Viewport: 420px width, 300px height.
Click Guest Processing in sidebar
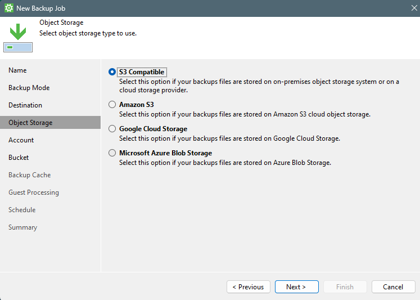pyautogui.click(x=33, y=192)
